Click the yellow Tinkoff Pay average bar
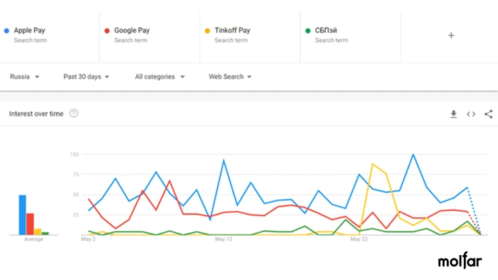Screen dimensions: 498x280 point(38,232)
